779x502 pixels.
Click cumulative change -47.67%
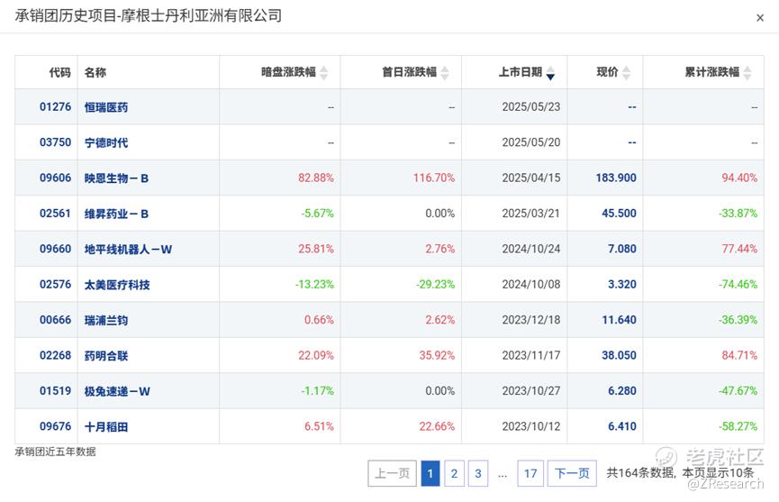point(738,391)
